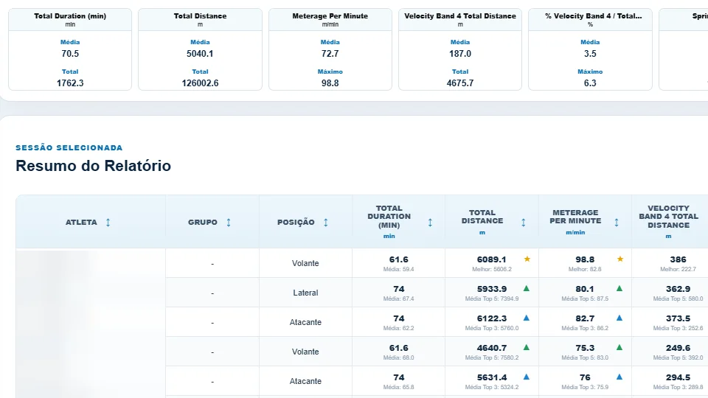The height and width of the screenshot is (398, 708).
Task: Sort table by Atleta column arrows
Action: (108, 222)
